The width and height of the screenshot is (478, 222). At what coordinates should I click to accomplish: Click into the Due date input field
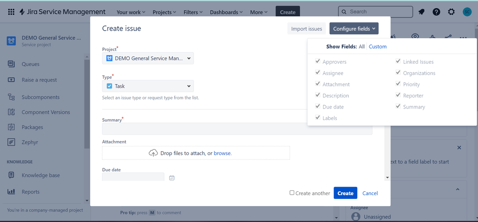tap(133, 177)
